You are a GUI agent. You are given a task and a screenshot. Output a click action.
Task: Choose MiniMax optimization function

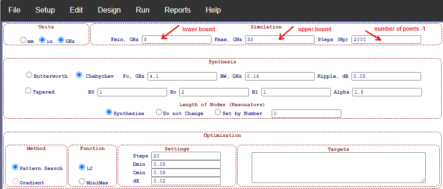[x=82, y=182]
